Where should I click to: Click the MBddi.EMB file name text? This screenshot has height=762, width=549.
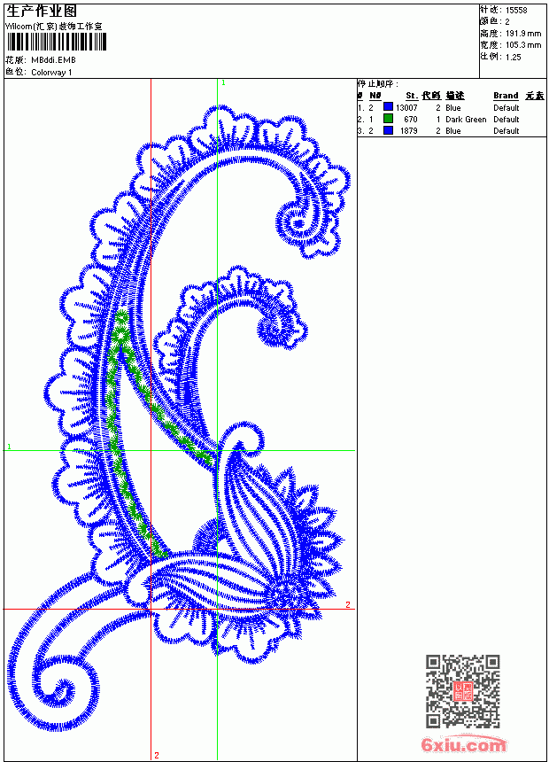(x=53, y=60)
